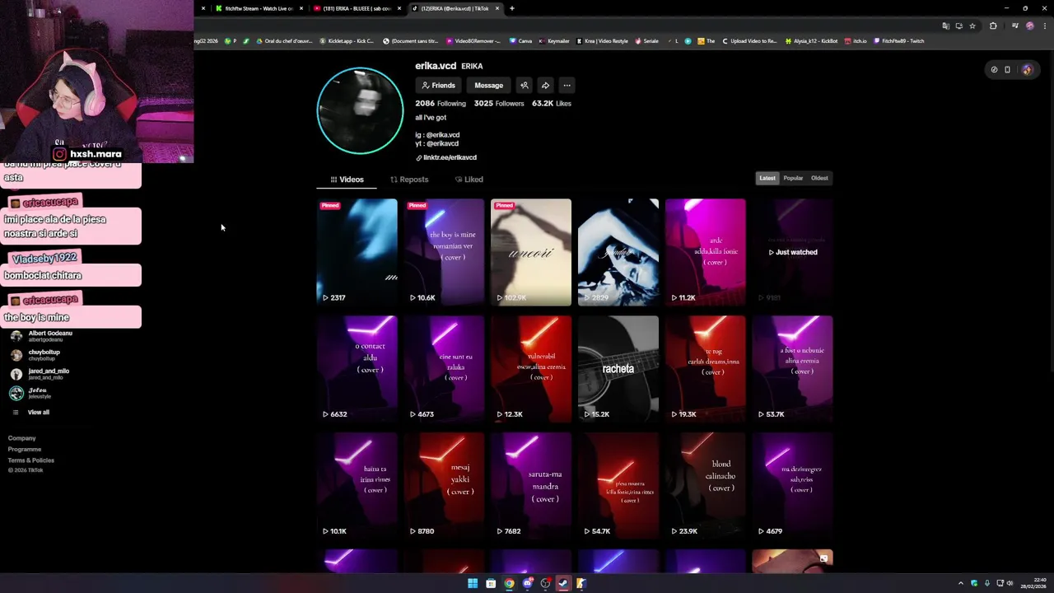The image size is (1054, 593).
Task: Open Chrome from the taskbar
Action: click(509, 584)
